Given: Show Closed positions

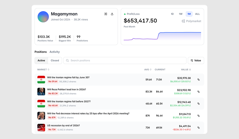Looking at the screenshot, I should pyautogui.click(x=55, y=61).
